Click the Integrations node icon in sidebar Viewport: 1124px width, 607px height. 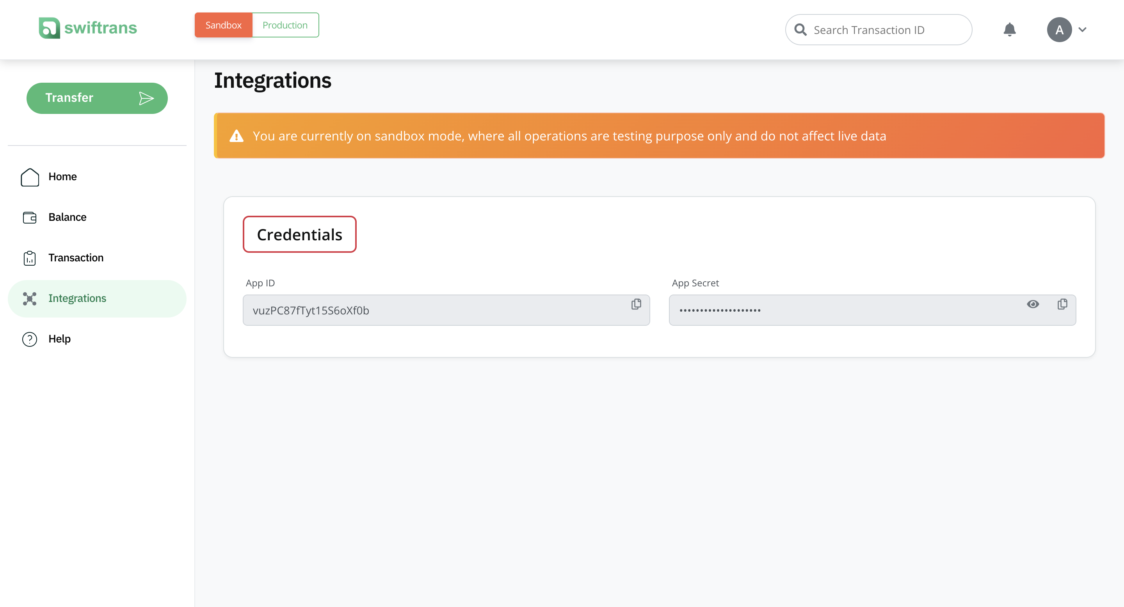(29, 298)
